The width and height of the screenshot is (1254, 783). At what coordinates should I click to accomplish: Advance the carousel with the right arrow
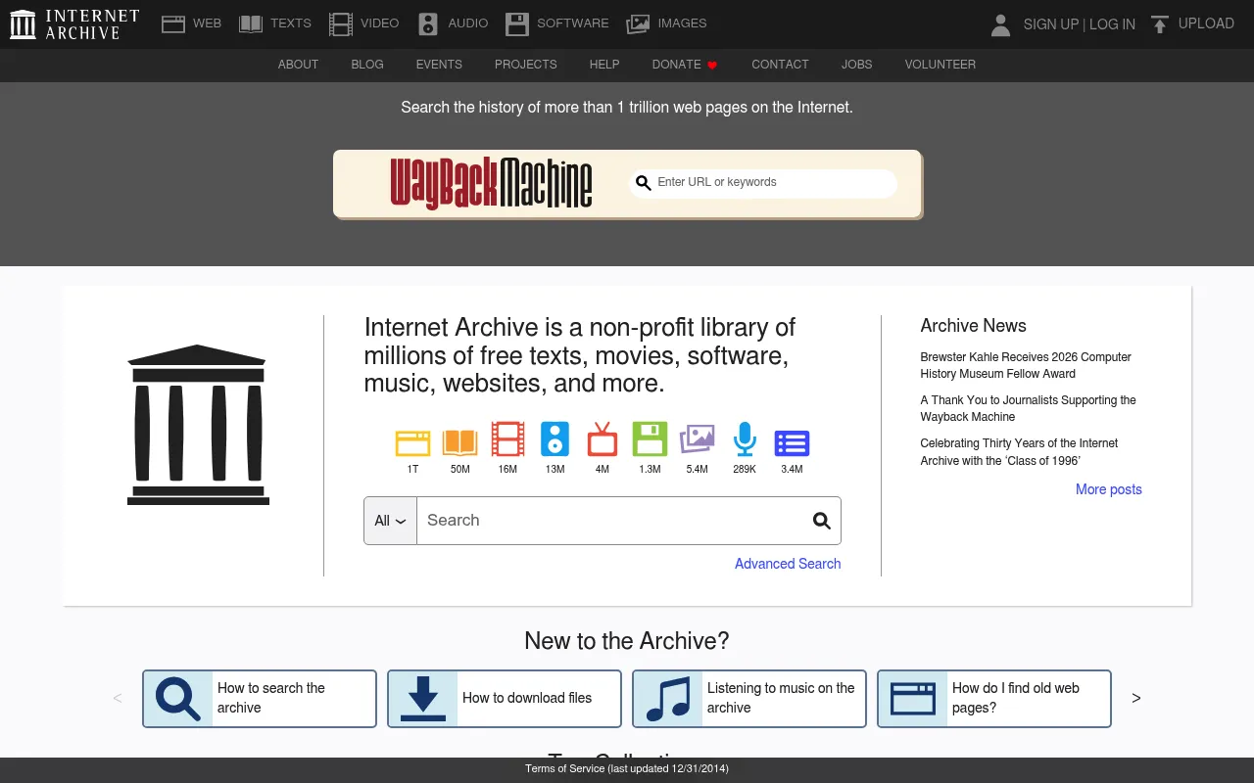coord(1136,698)
